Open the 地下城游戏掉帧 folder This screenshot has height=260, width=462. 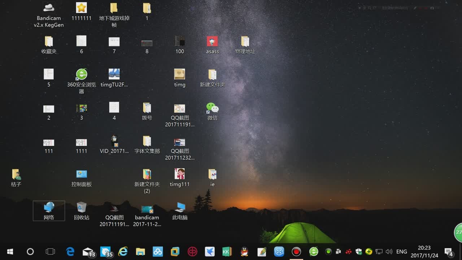pos(114,14)
